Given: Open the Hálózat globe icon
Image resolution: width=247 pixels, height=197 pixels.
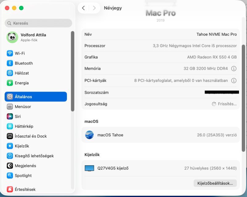Looking at the screenshot, I should 10,73.
